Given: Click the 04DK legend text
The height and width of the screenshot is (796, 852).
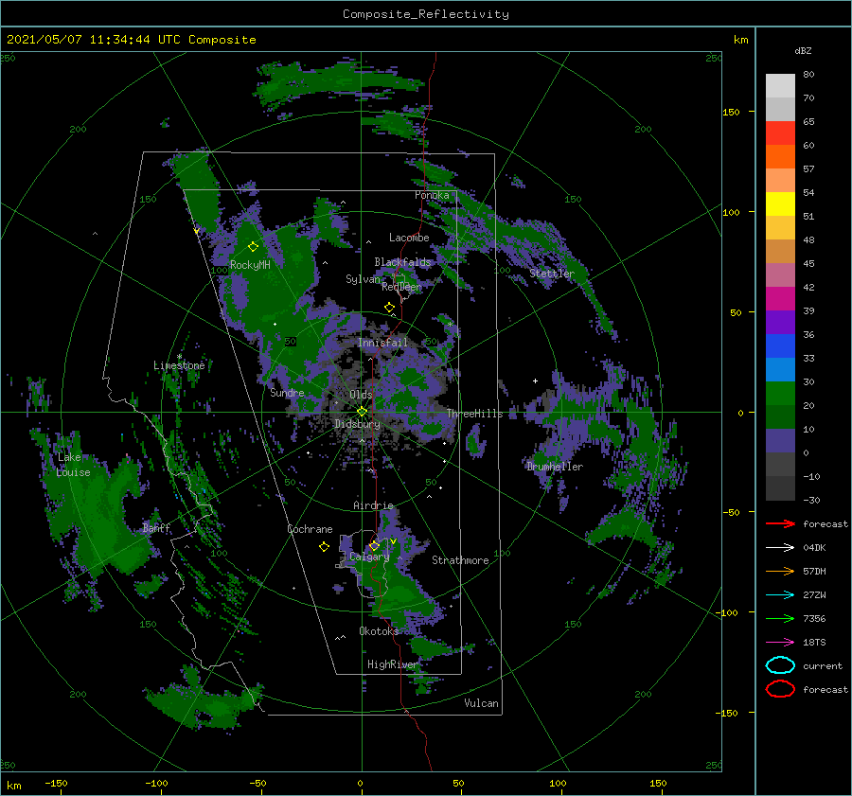Looking at the screenshot, I should pos(814,548).
